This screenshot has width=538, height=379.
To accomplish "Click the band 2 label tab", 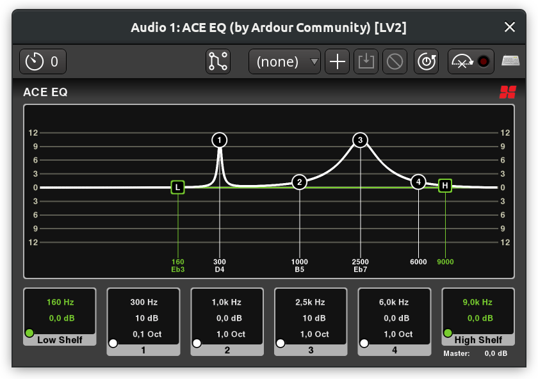I will pyautogui.click(x=227, y=350).
